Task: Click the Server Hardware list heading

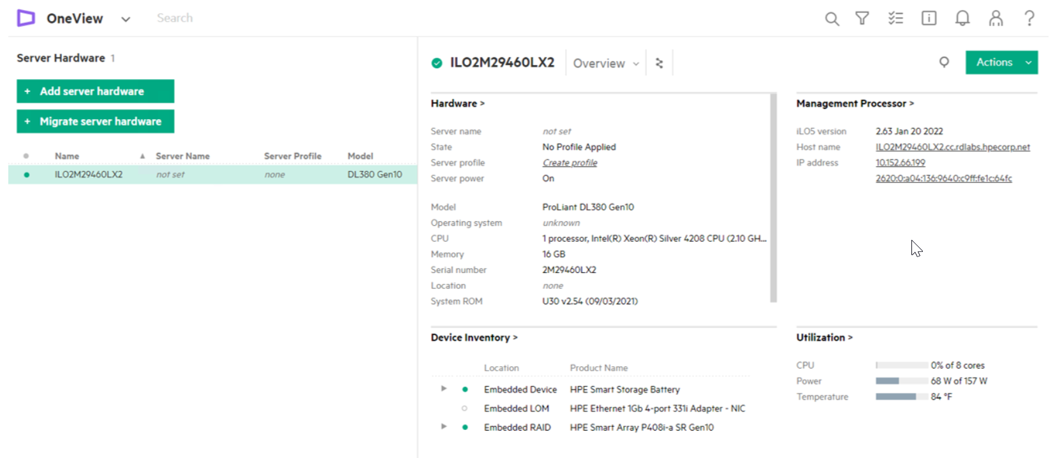Action: 61,58
